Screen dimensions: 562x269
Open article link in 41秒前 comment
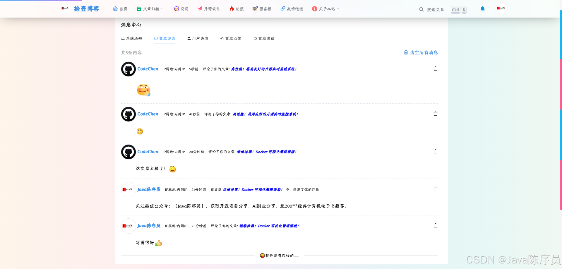pyautogui.click(x=265, y=114)
